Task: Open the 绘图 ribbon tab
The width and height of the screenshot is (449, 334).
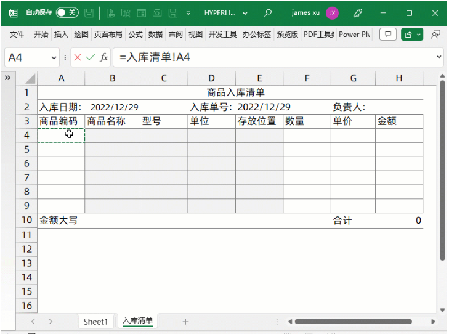Action: pyautogui.click(x=81, y=35)
